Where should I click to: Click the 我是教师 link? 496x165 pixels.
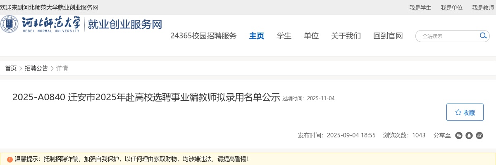483,7
